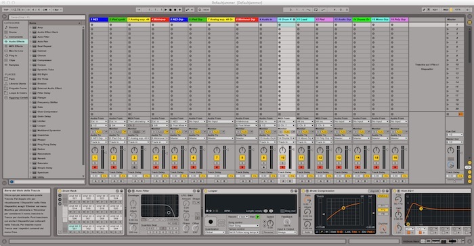Launch scene 1 in the Master track
474x246 pixels.
448,25
